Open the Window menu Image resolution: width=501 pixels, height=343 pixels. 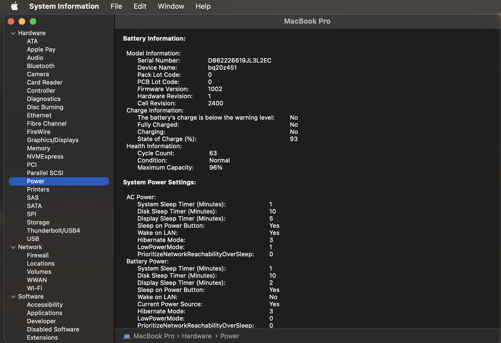coord(171,6)
